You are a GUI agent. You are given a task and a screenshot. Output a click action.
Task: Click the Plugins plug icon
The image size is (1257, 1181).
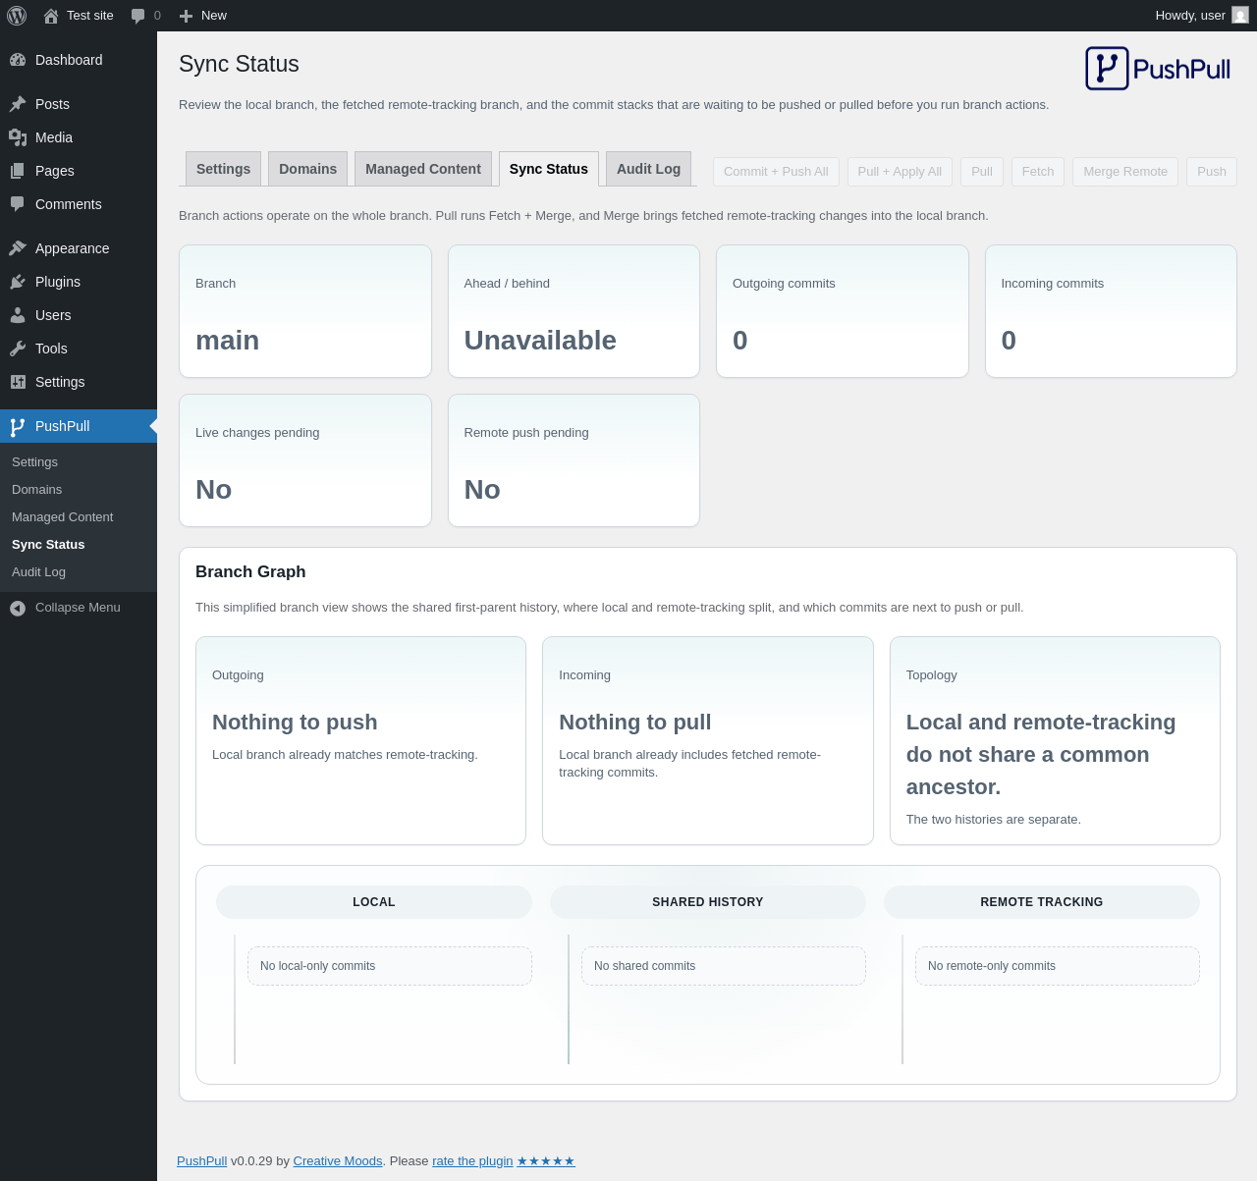18,282
